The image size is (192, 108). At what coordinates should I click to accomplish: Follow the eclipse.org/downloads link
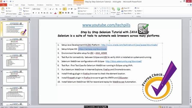pyautogui.click(x=92, y=49)
